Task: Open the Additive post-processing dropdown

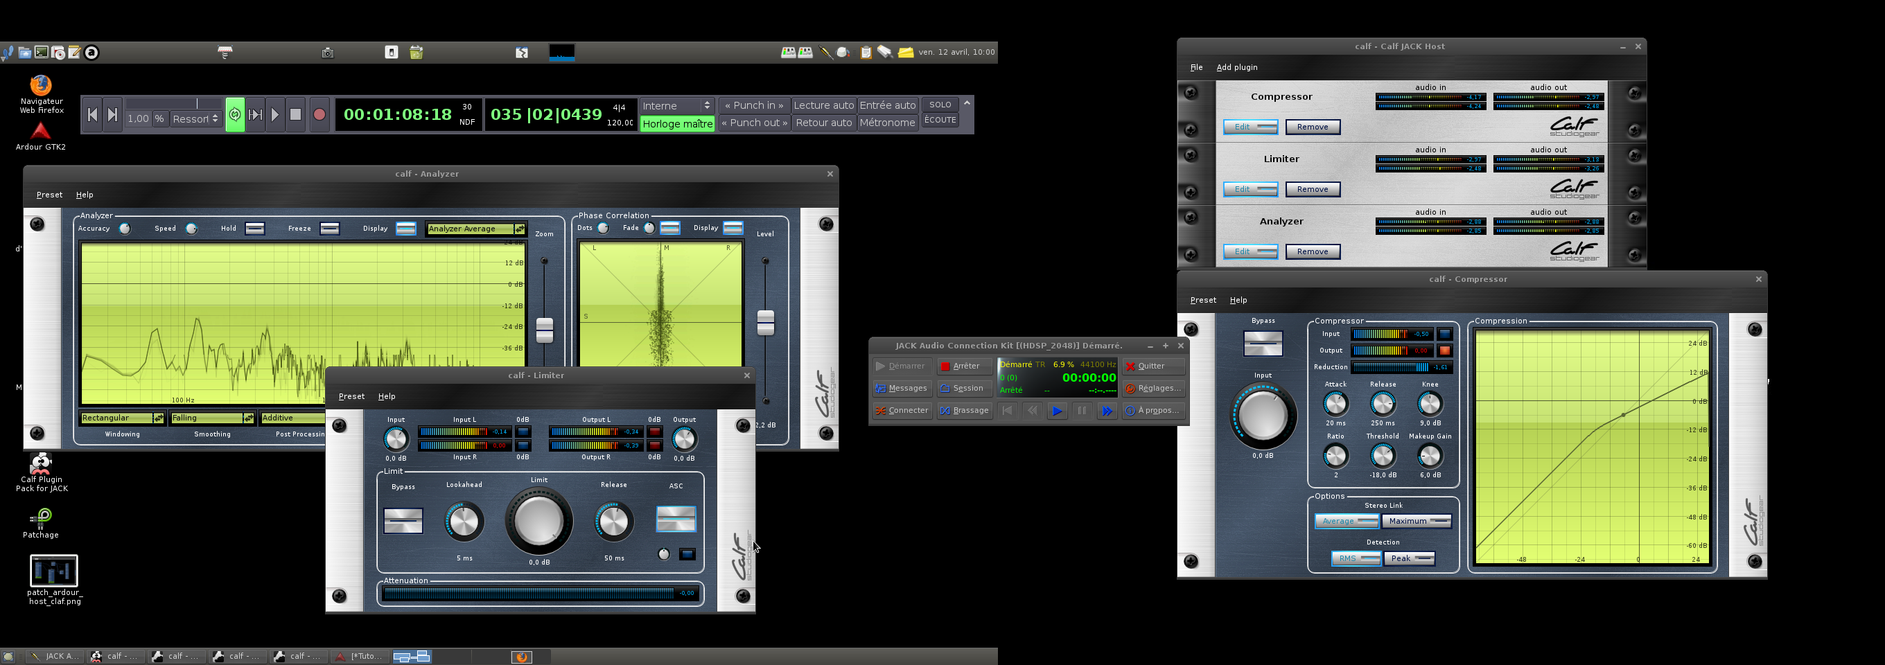Action: (x=292, y=418)
